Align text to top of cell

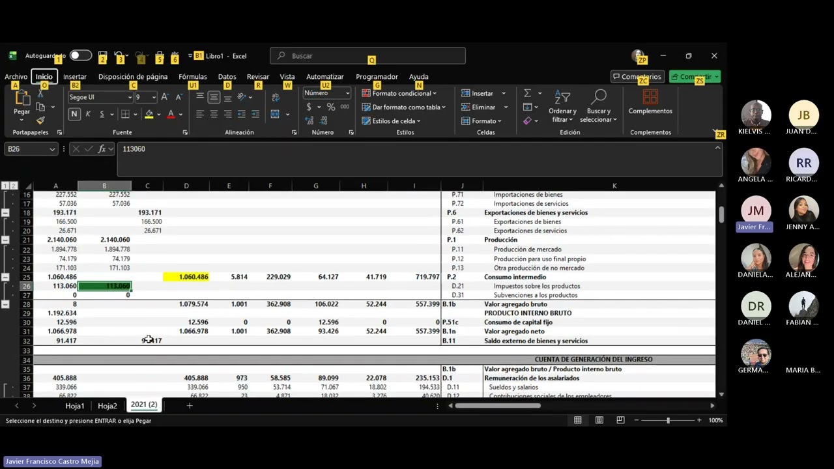(200, 97)
